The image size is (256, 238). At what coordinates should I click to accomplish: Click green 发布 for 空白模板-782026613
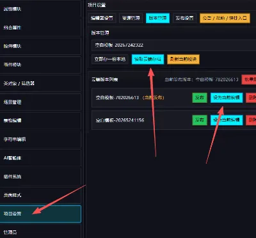[x=200, y=98]
